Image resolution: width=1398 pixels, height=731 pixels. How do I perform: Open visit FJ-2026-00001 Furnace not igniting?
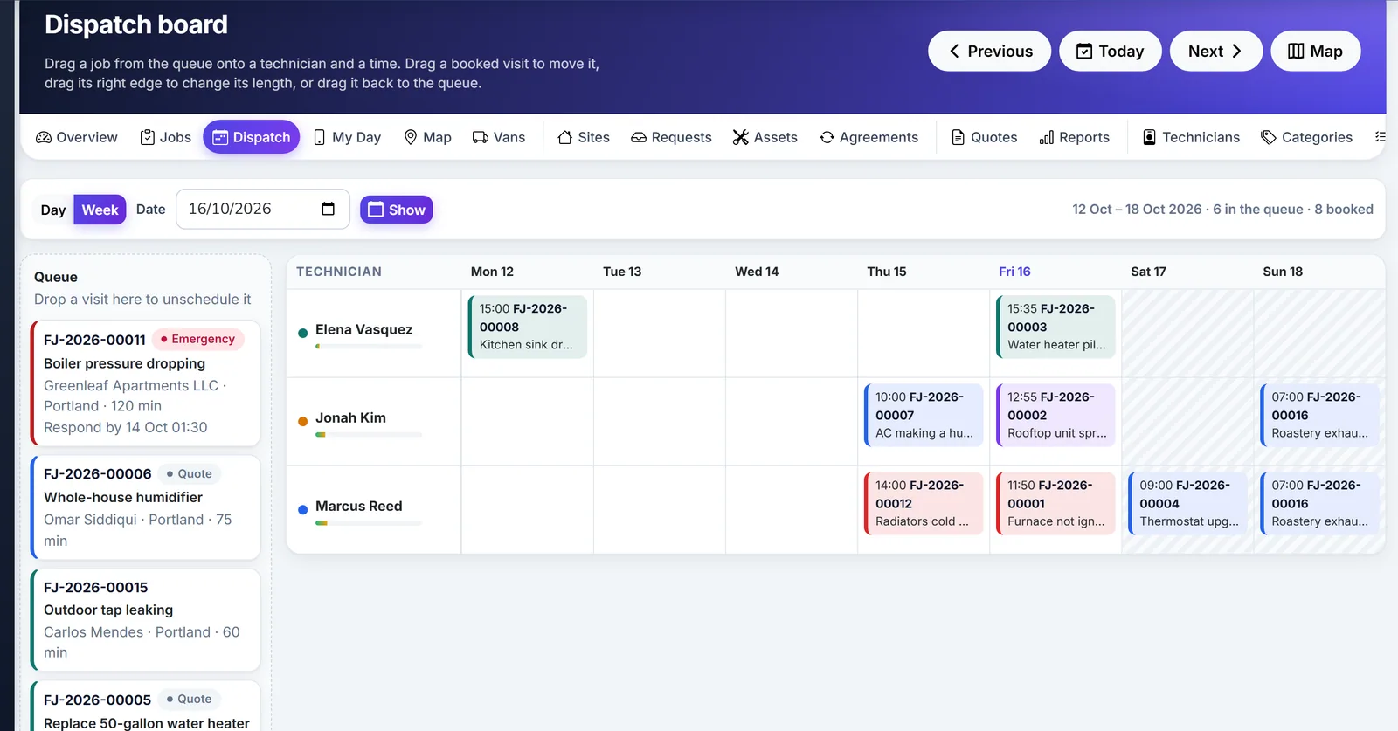pos(1055,503)
